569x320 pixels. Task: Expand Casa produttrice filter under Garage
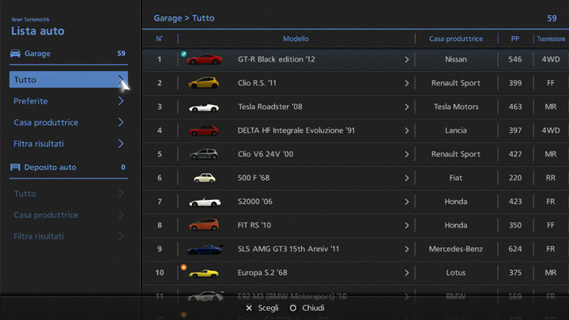coord(68,122)
